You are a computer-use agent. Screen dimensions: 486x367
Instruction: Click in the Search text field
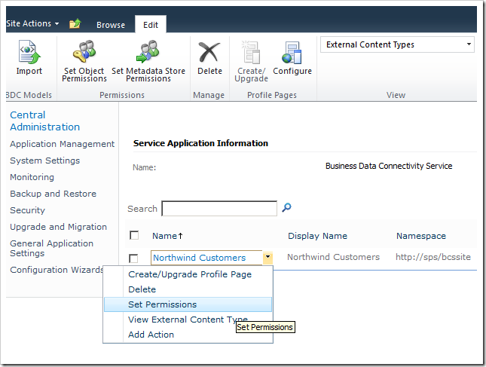[x=219, y=209]
